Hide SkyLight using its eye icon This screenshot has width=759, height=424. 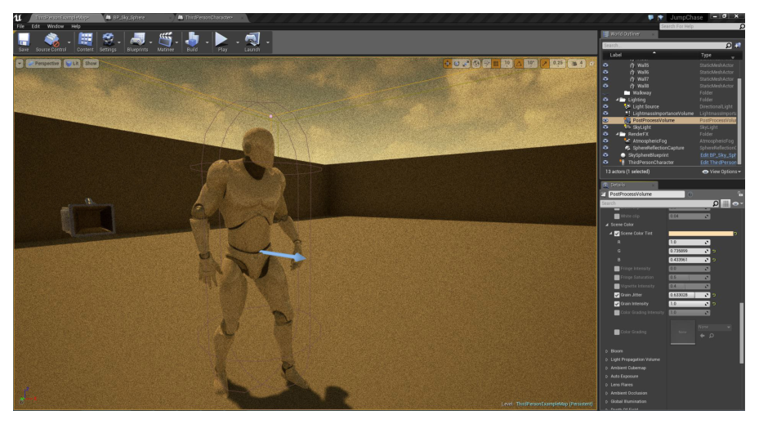coord(605,127)
